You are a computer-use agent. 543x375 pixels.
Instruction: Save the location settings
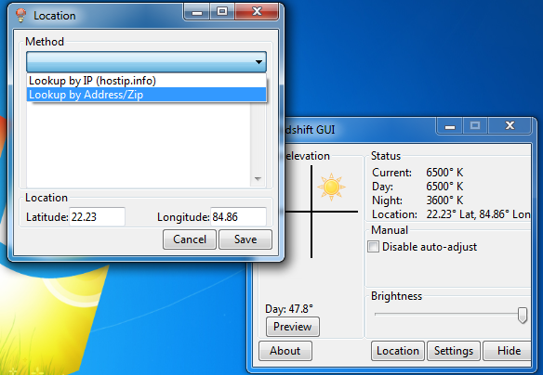(245, 239)
